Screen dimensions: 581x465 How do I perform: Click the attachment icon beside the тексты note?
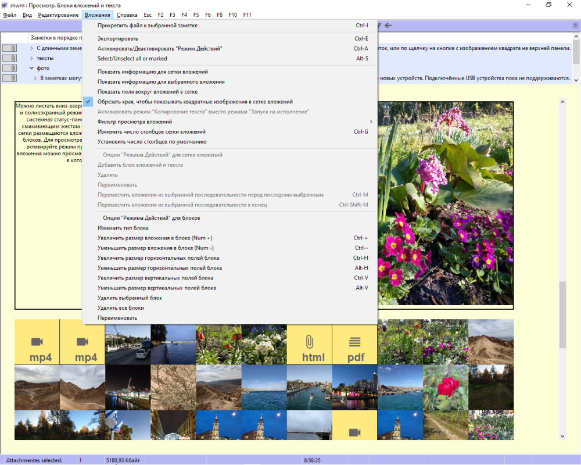click(x=10, y=58)
